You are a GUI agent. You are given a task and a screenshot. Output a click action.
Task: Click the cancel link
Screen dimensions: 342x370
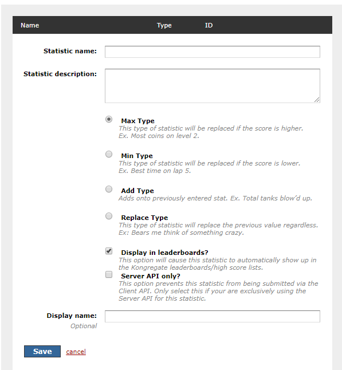click(x=76, y=352)
